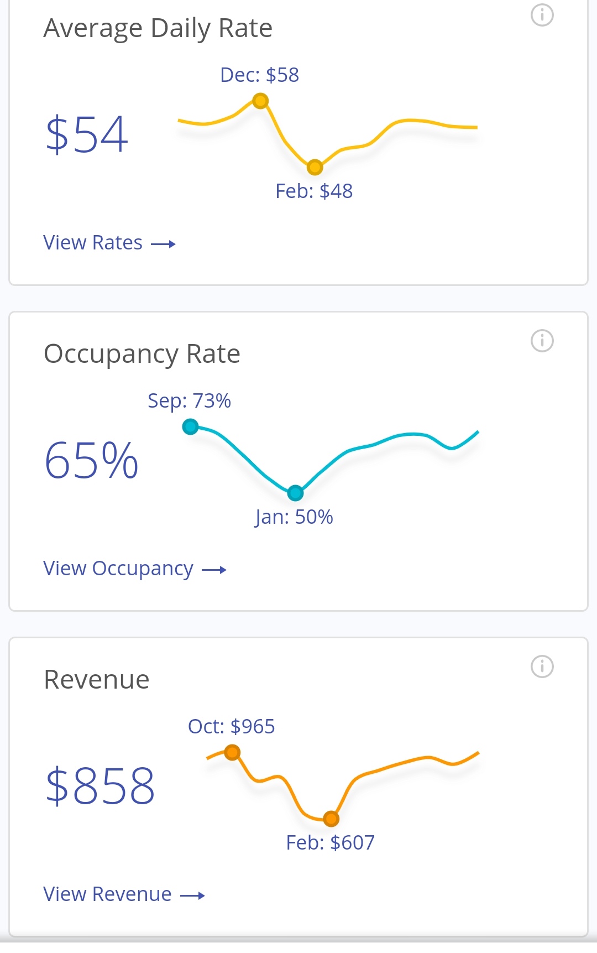597x953 pixels.
Task: Select the February low marker on revenue chart
Action: 331,818
